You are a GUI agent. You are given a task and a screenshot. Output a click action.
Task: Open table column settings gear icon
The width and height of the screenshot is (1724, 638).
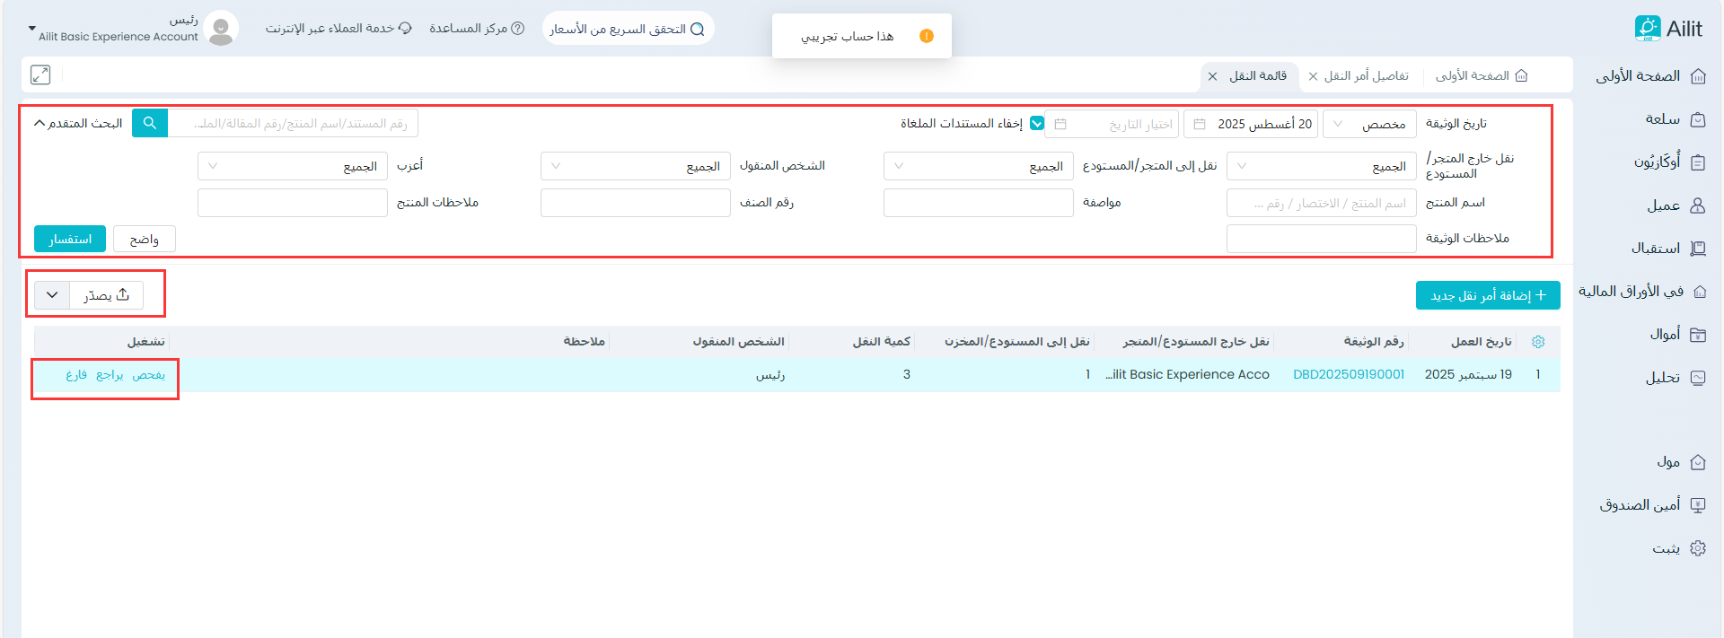pos(1538,342)
